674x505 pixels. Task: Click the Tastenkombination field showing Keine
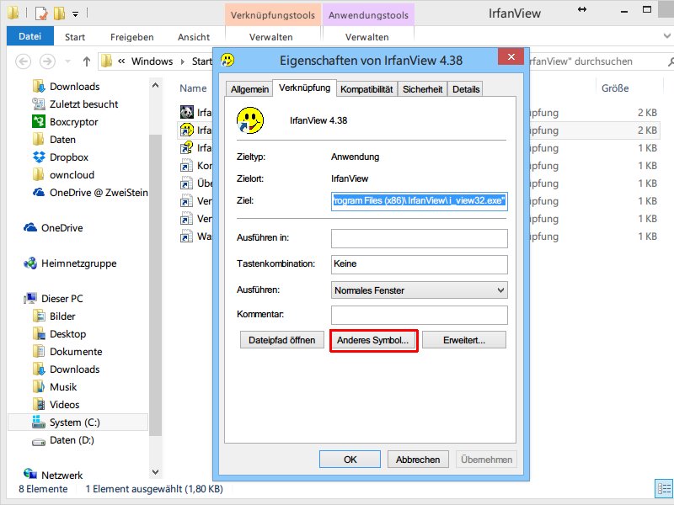tap(419, 264)
